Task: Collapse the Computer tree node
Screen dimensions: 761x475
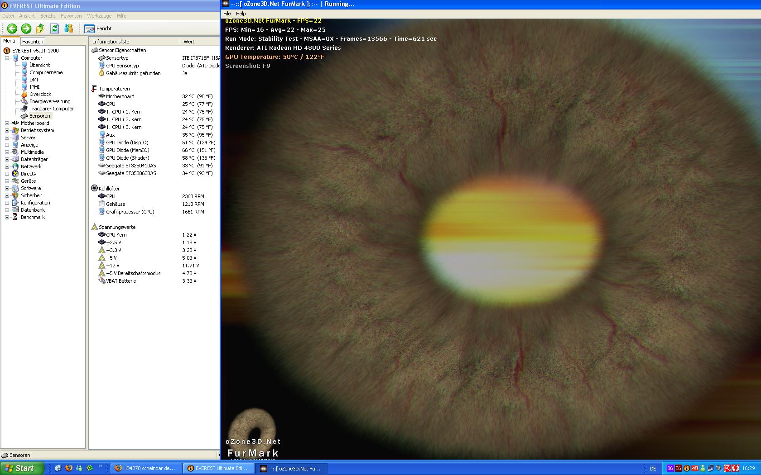Action: point(7,58)
